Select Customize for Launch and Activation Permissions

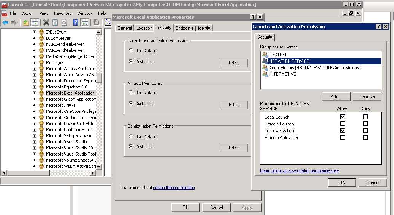131,61
